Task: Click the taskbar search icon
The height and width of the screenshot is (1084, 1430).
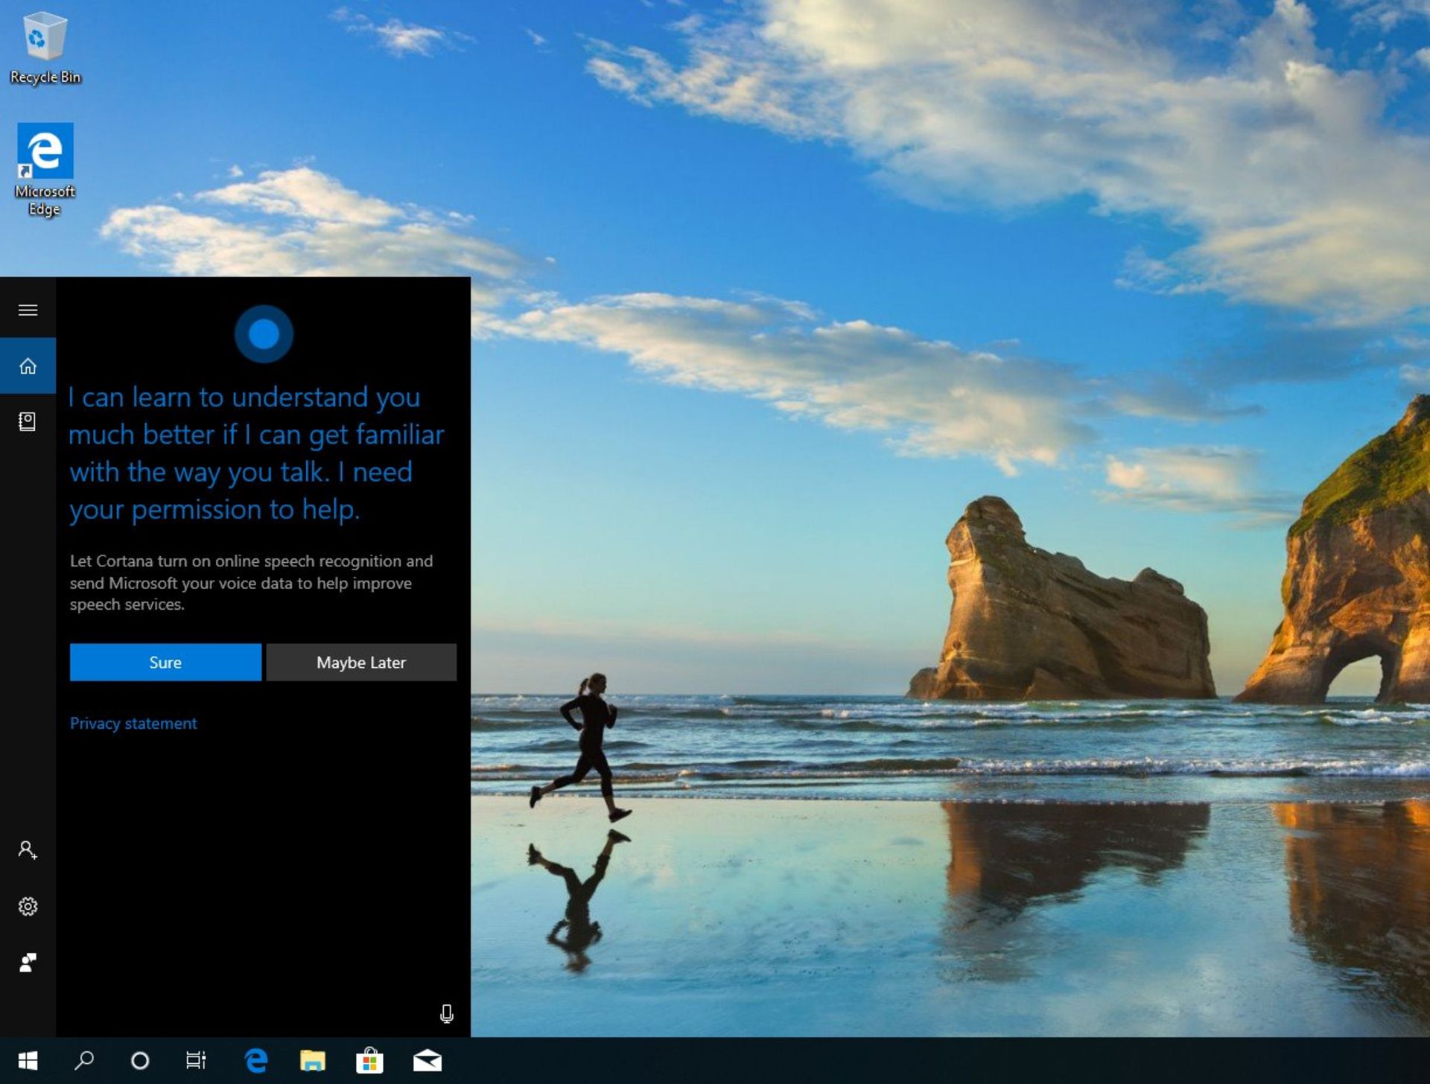Action: [x=85, y=1060]
